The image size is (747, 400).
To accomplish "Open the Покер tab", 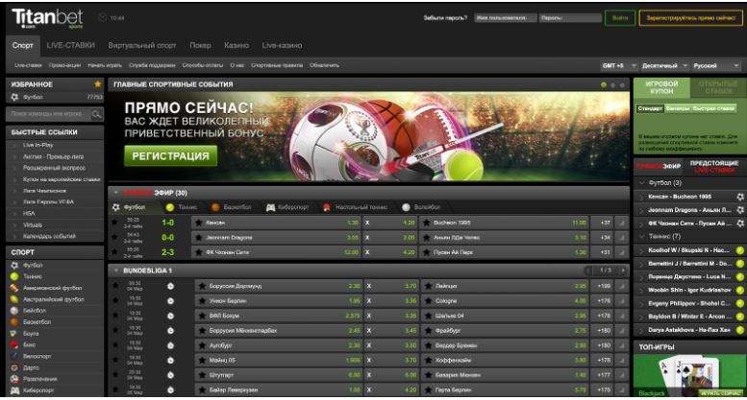I will (200, 44).
